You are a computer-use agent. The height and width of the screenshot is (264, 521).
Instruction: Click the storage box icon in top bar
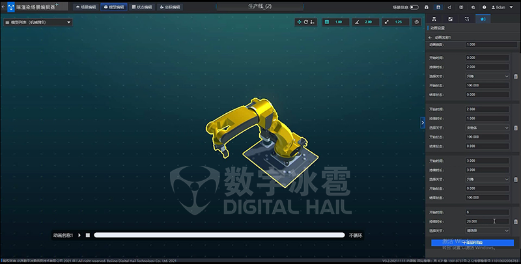coord(427,7)
